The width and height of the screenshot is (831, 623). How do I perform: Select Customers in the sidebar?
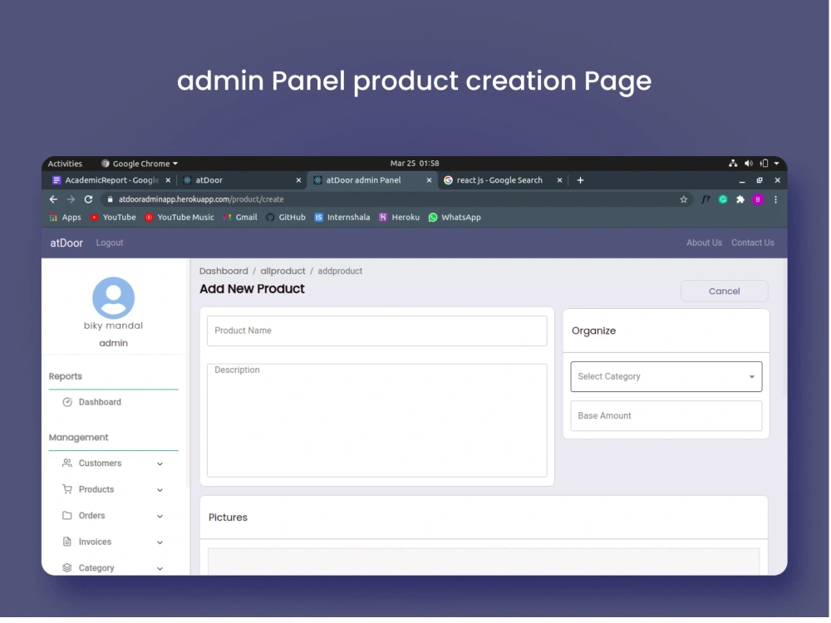tap(100, 463)
